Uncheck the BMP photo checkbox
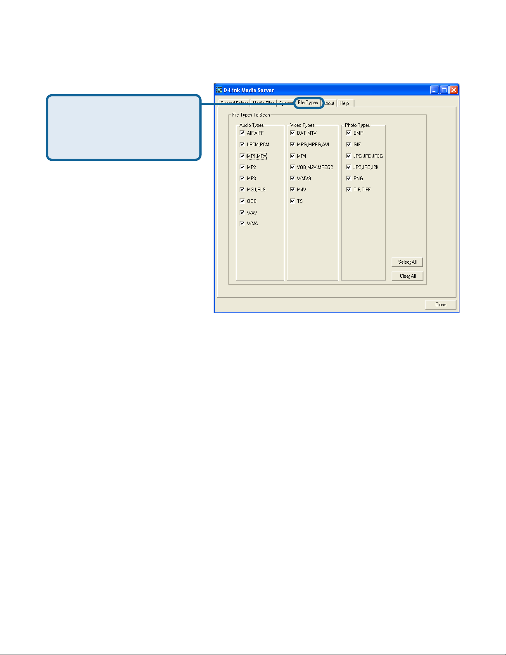506x655 pixels. click(x=349, y=133)
